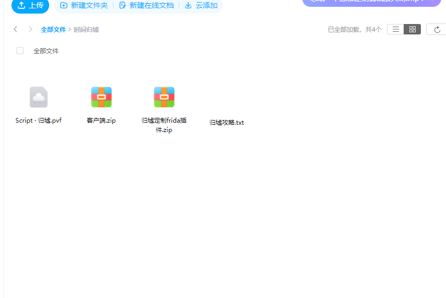
Task: Select the 归墟定制frida插件.zip archive icon
Action: [x=164, y=97]
